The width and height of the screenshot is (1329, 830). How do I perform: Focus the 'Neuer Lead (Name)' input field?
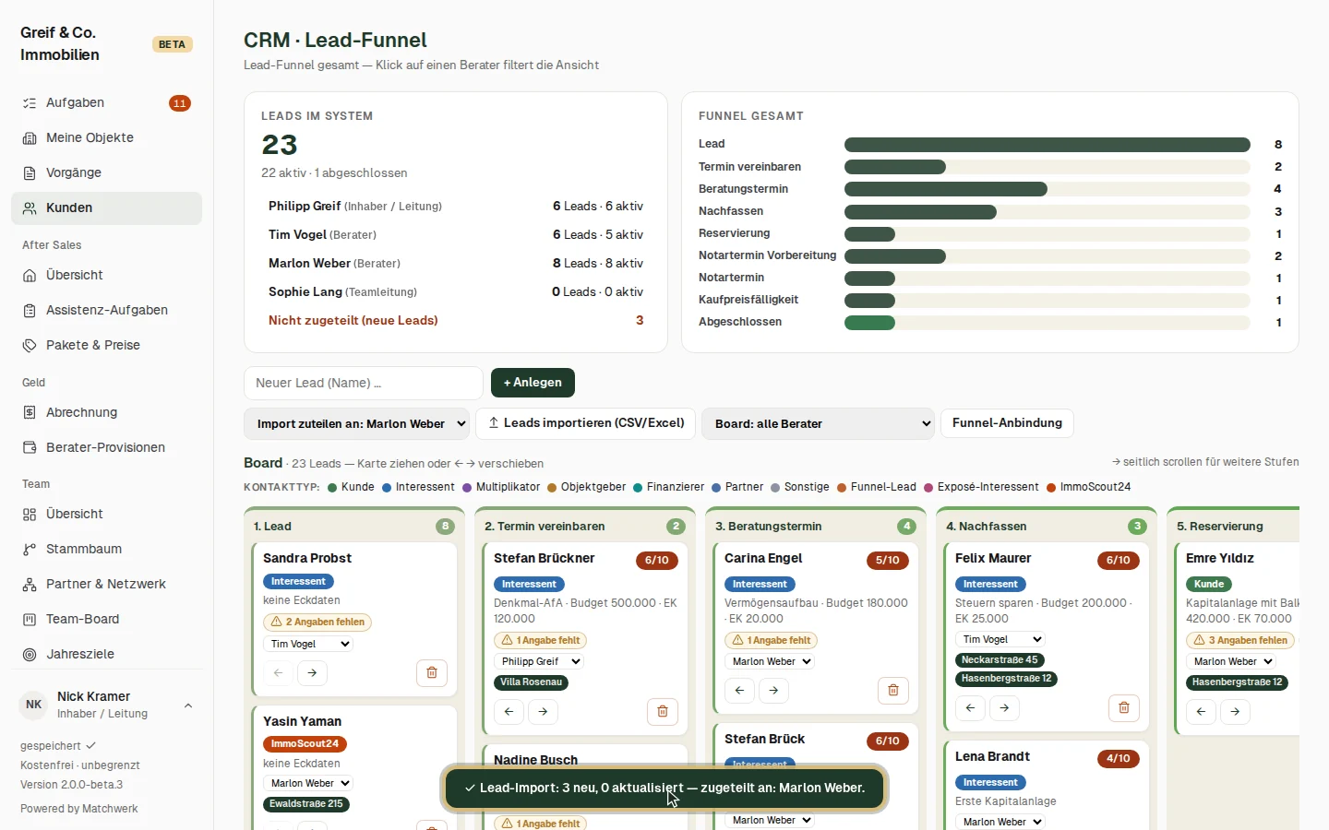point(364,383)
